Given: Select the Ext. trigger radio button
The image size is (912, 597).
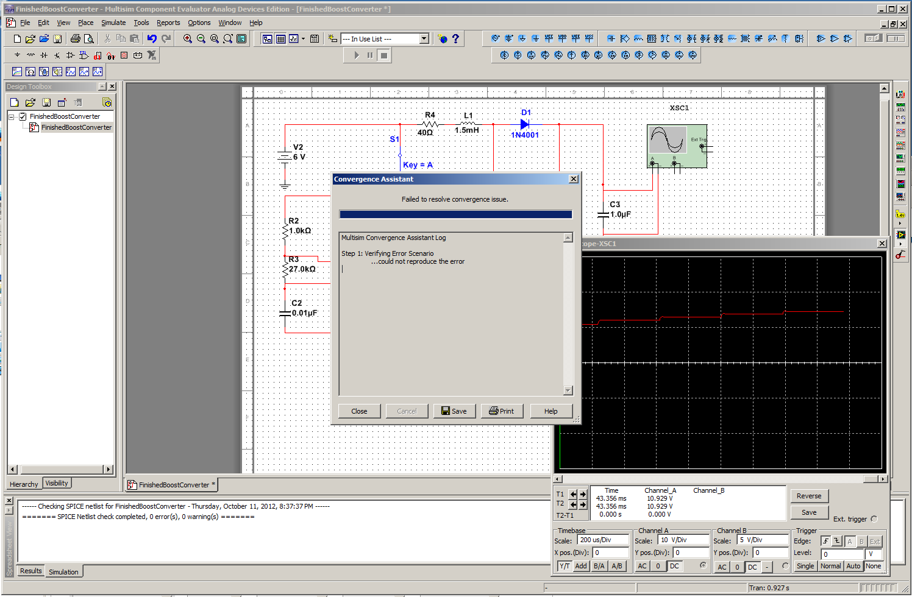Looking at the screenshot, I should [874, 519].
